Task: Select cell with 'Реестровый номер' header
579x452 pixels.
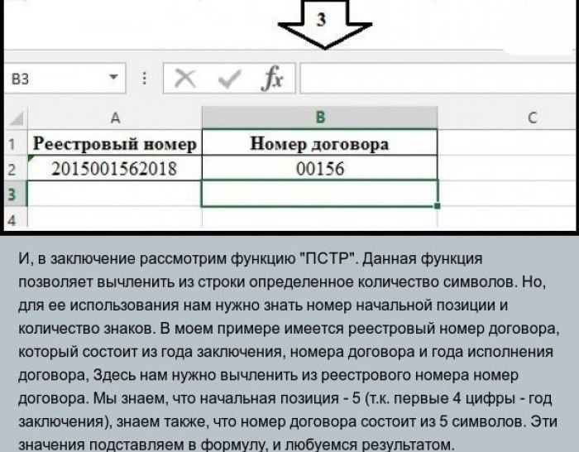Action: pos(114,144)
